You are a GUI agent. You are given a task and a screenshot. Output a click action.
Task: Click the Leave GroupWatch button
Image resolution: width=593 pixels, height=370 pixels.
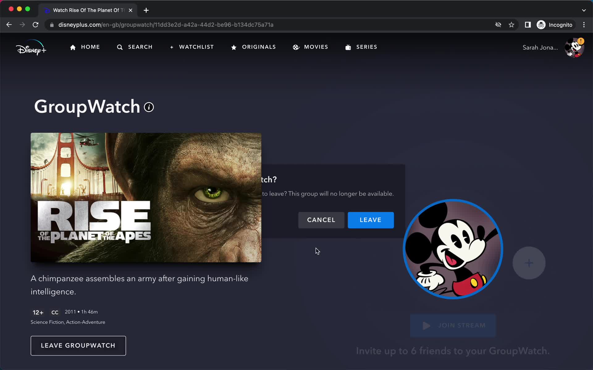click(78, 346)
